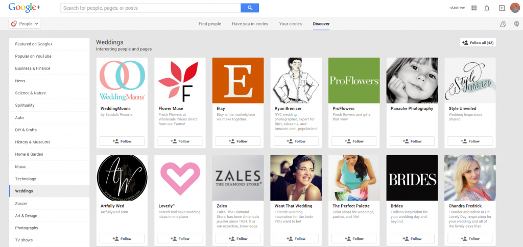Open the Etsy logo thumbnail
The height and width of the screenshot is (247, 523).
[238, 80]
